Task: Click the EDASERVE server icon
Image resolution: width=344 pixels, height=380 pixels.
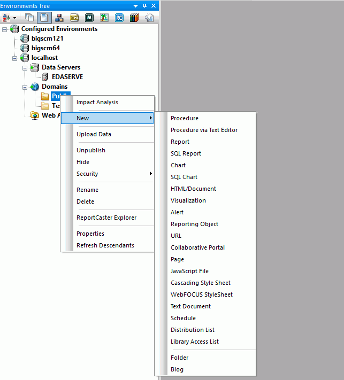Action: point(45,77)
